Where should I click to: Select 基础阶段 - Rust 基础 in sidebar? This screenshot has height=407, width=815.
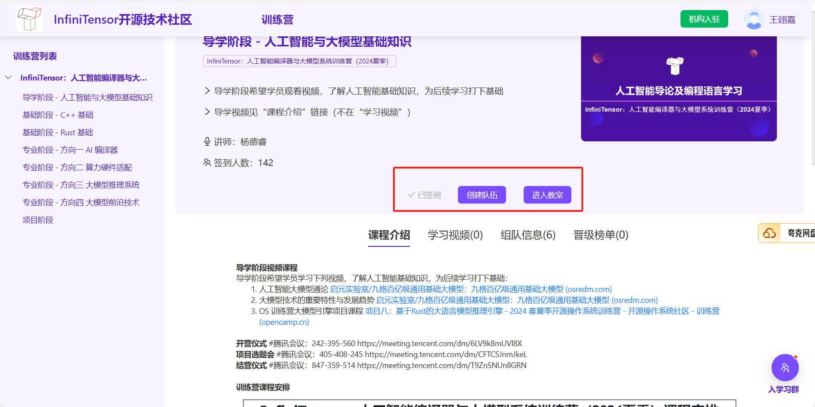(x=57, y=132)
